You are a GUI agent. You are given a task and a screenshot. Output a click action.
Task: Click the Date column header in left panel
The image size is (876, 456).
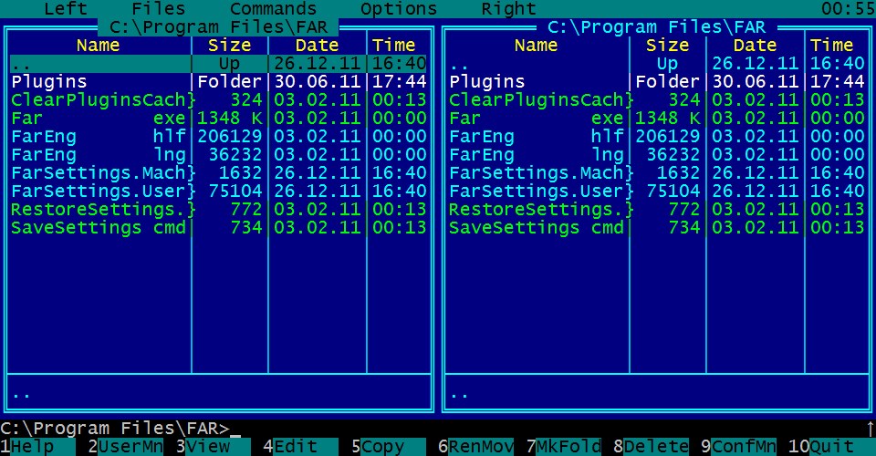tap(317, 46)
